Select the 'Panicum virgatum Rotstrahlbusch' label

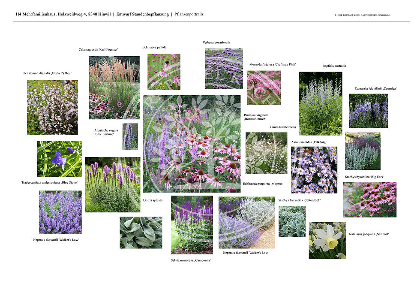pyautogui.click(x=256, y=117)
